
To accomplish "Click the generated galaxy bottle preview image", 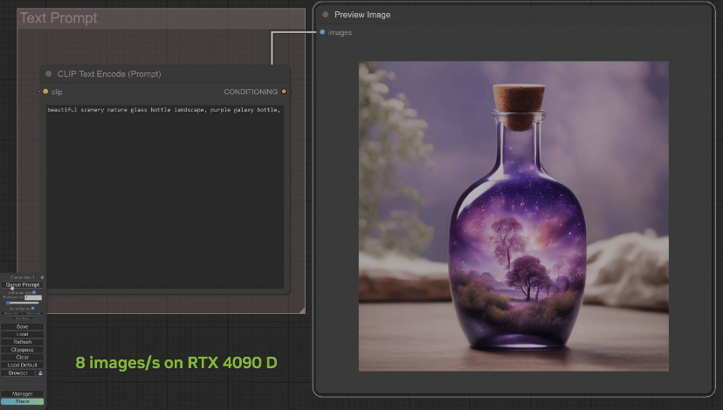I will pyautogui.click(x=513, y=215).
